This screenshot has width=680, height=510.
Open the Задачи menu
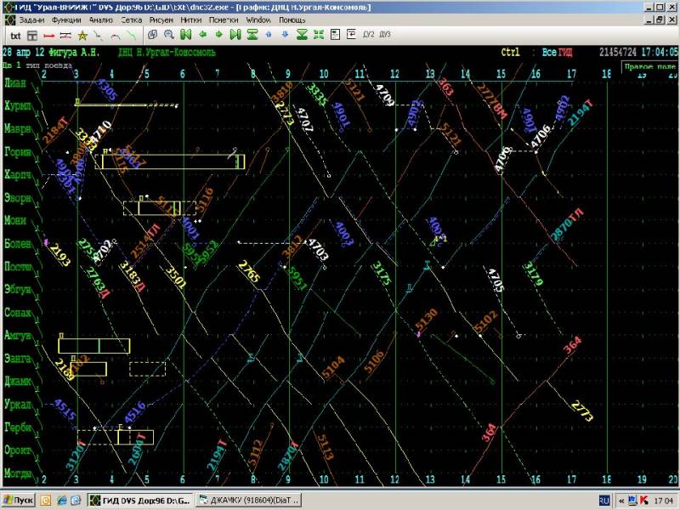click(31, 19)
